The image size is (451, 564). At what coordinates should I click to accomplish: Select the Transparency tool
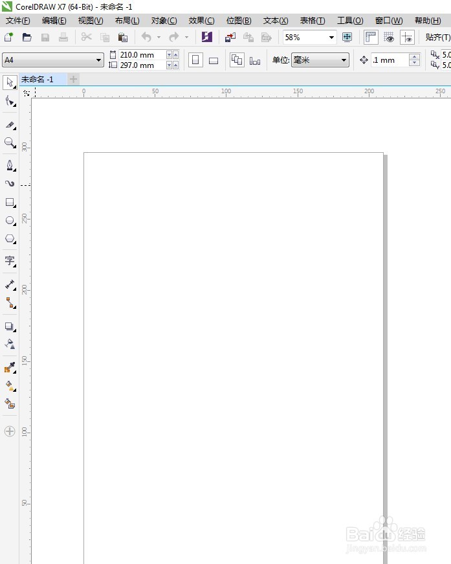[x=10, y=344]
